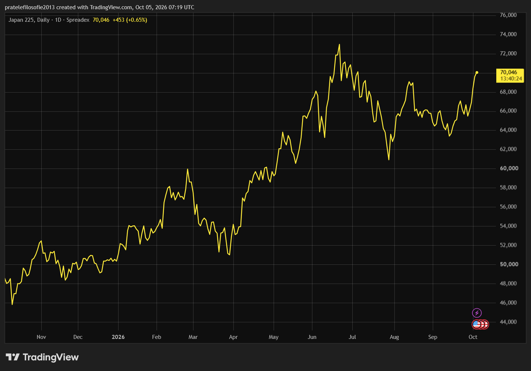The height and width of the screenshot is (371, 531).
Task: Click the "Japan 225, Daily" symbol title
Action: [x=29, y=20]
